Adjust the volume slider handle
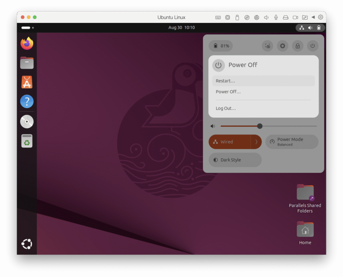 click(x=260, y=126)
